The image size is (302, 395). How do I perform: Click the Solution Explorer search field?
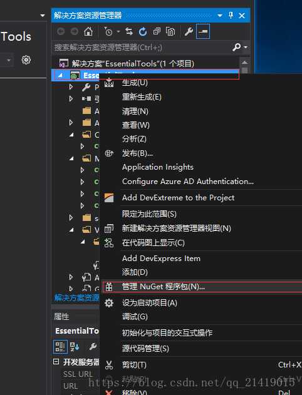pos(142,47)
